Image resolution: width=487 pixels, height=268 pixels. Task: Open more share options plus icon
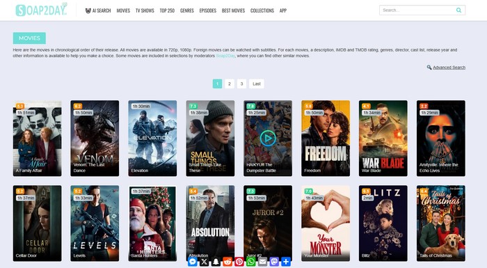pos(286,262)
